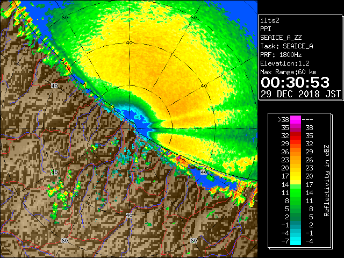344x258 pixels.
Task: Select the "Task: SEAICE_A" line
Action: (x=286, y=46)
